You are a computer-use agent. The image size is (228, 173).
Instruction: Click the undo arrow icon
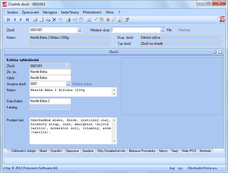[x=60, y=20]
